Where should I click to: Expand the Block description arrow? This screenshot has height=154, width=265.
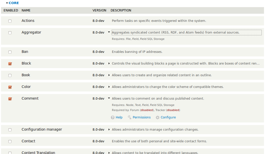109,64
